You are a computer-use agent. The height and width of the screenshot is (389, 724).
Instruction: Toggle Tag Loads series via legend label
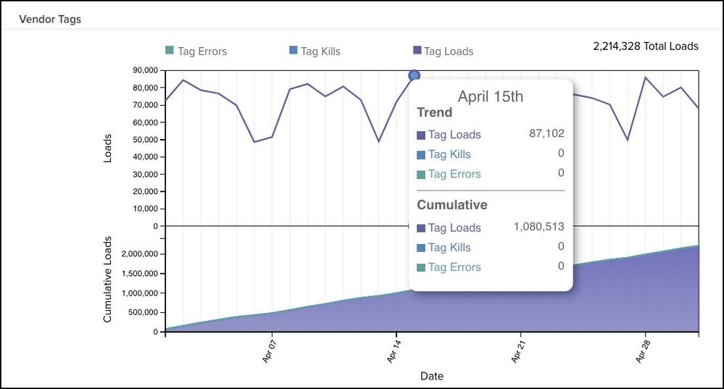pos(449,51)
